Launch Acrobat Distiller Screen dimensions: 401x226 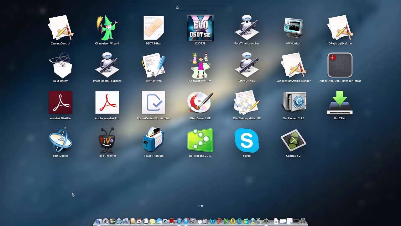60,103
